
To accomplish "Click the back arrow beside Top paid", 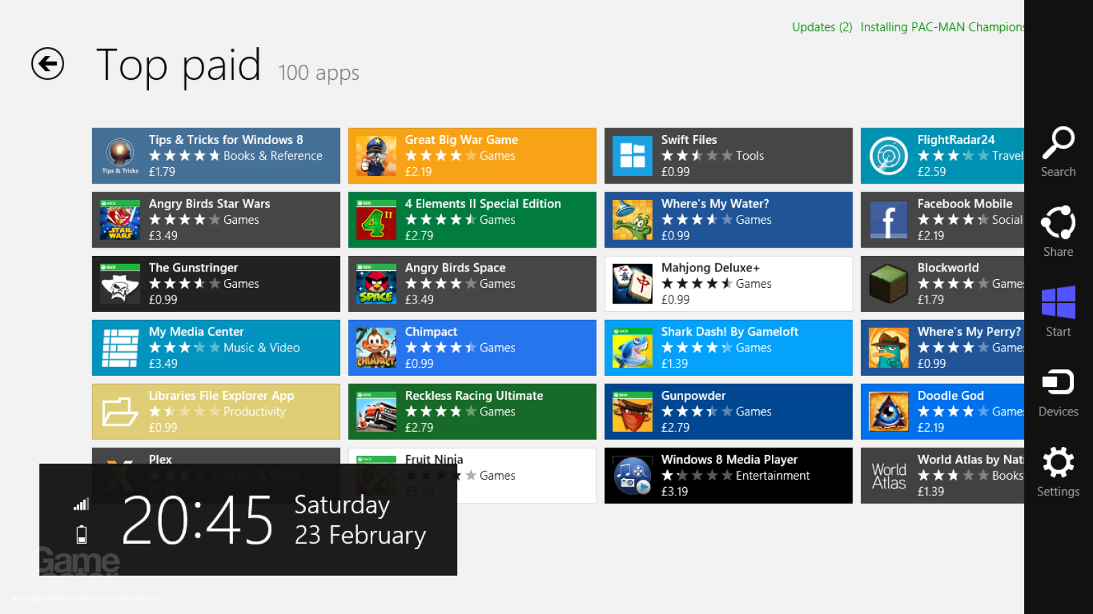I will 48,64.
